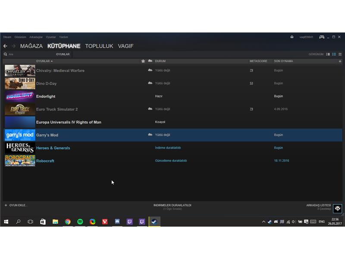Click Garry's Mod thumbnail

[20, 135]
